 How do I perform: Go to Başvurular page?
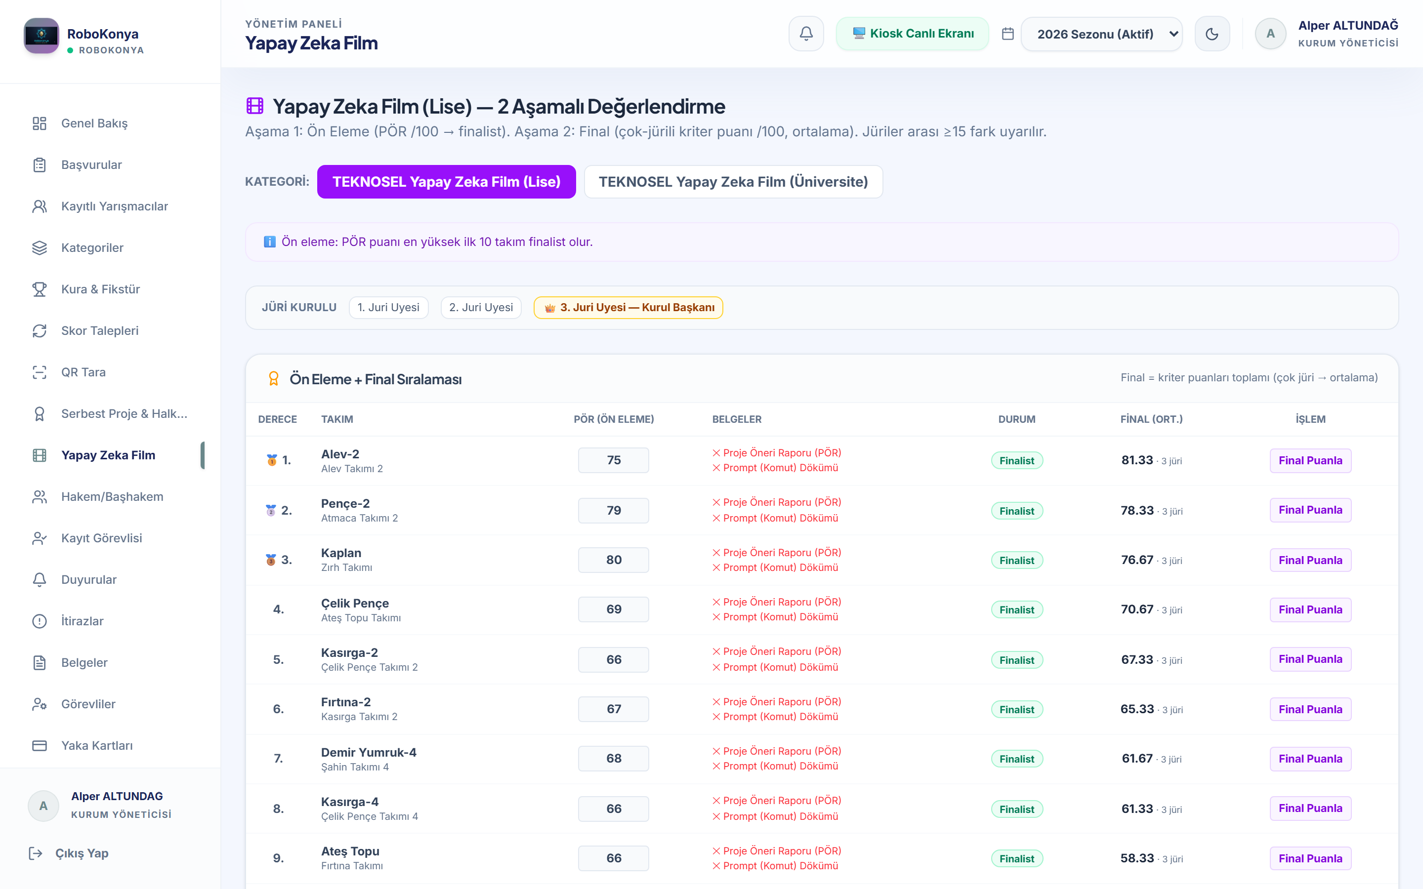pos(110,165)
